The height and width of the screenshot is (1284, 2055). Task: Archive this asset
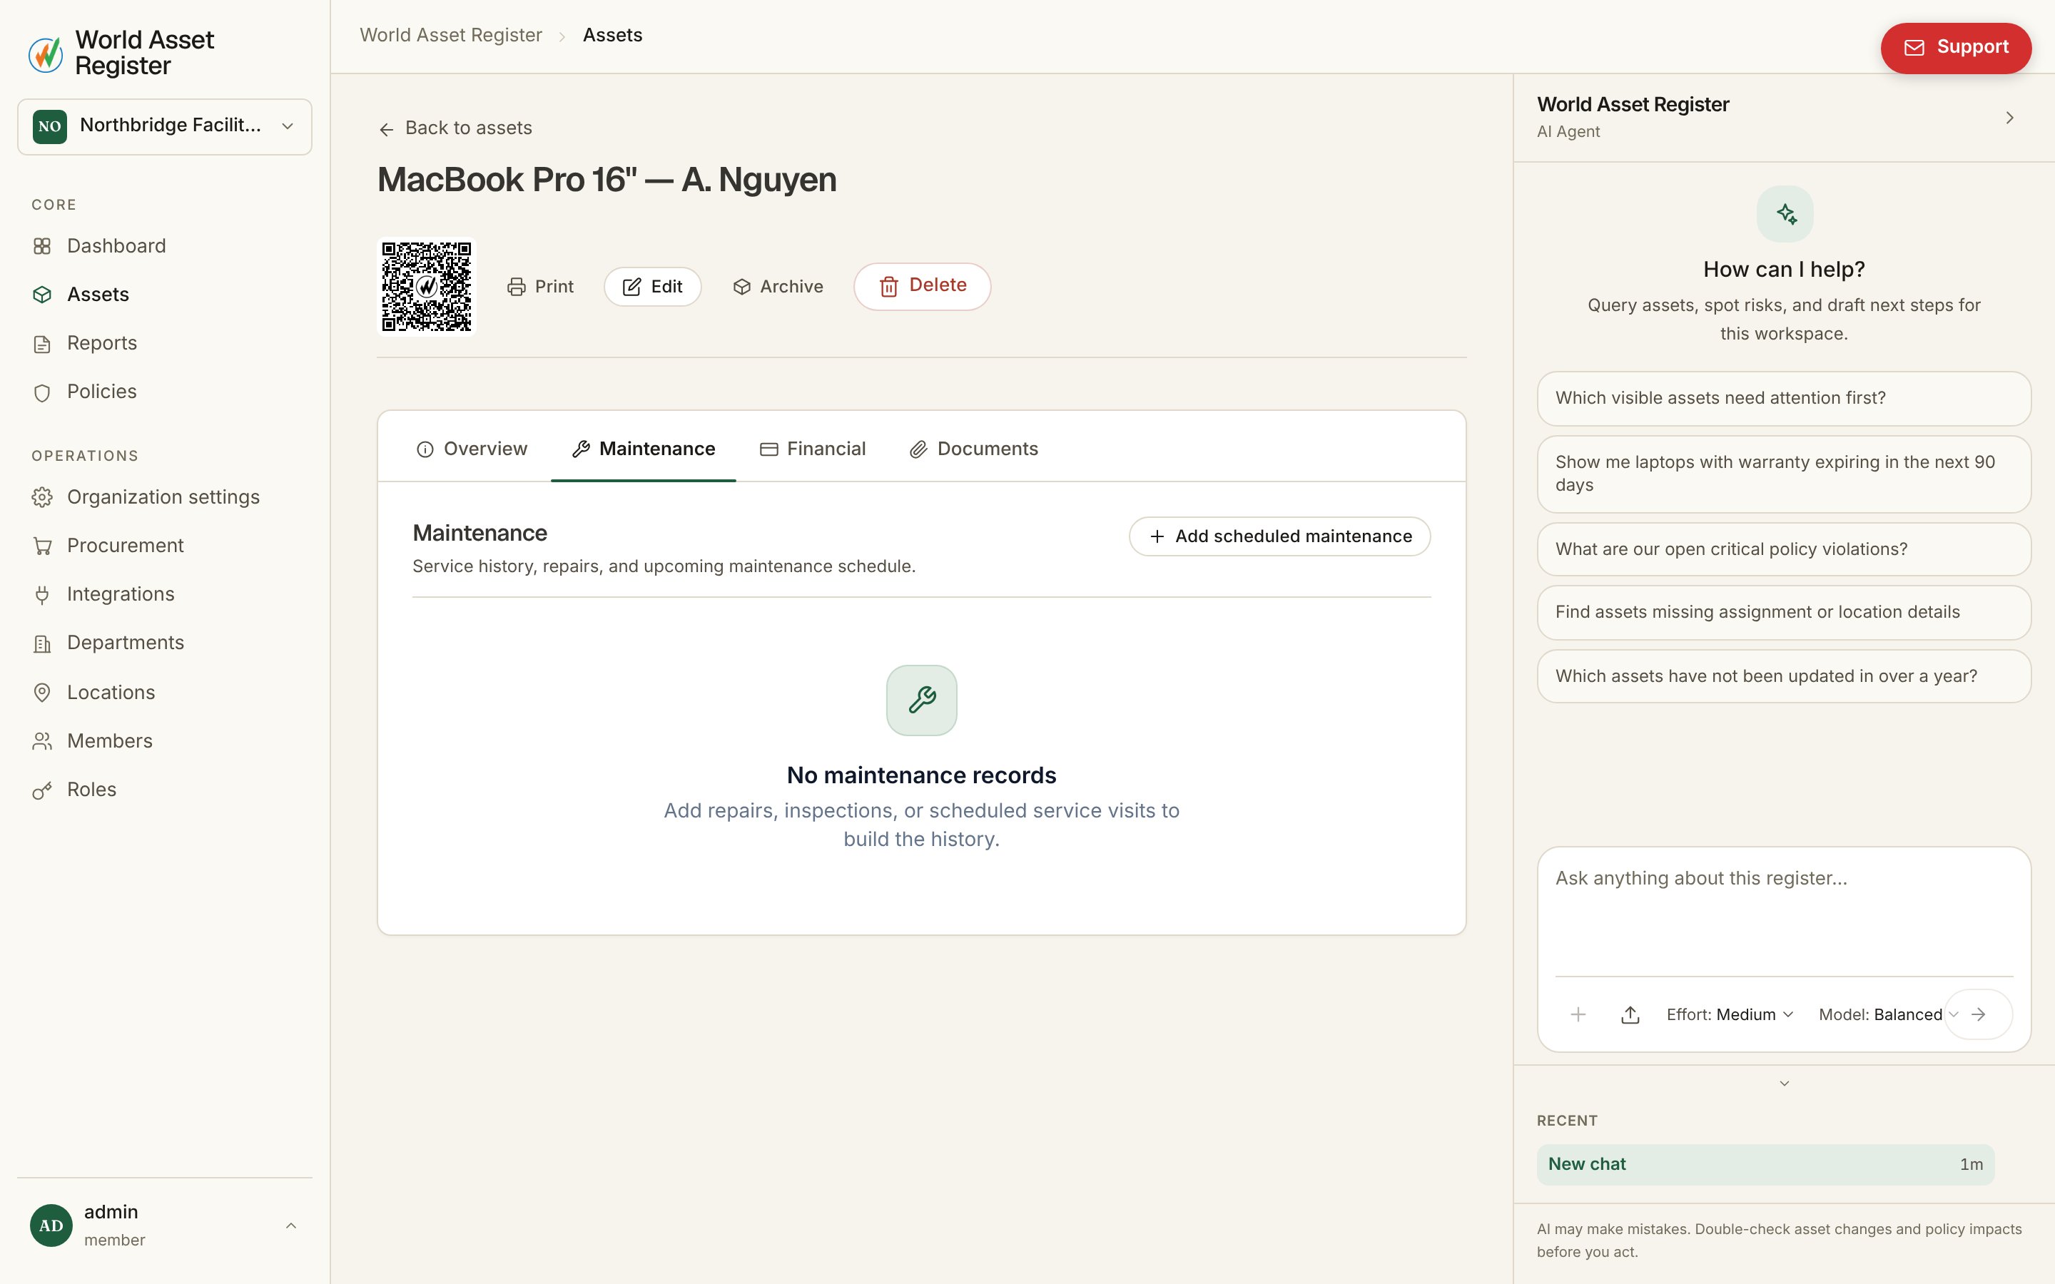[x=778, y=287]
